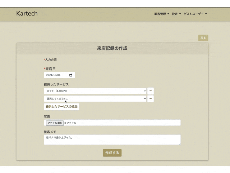Click the 写真 field label
The height and width of the screenshot is (173, 230).
click(x=47, y=117)
